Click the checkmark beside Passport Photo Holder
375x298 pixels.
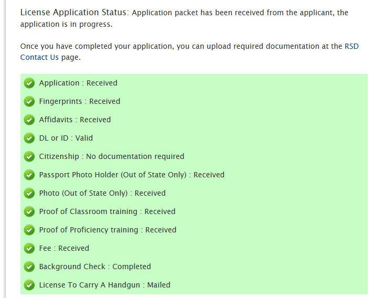(29, 175)
